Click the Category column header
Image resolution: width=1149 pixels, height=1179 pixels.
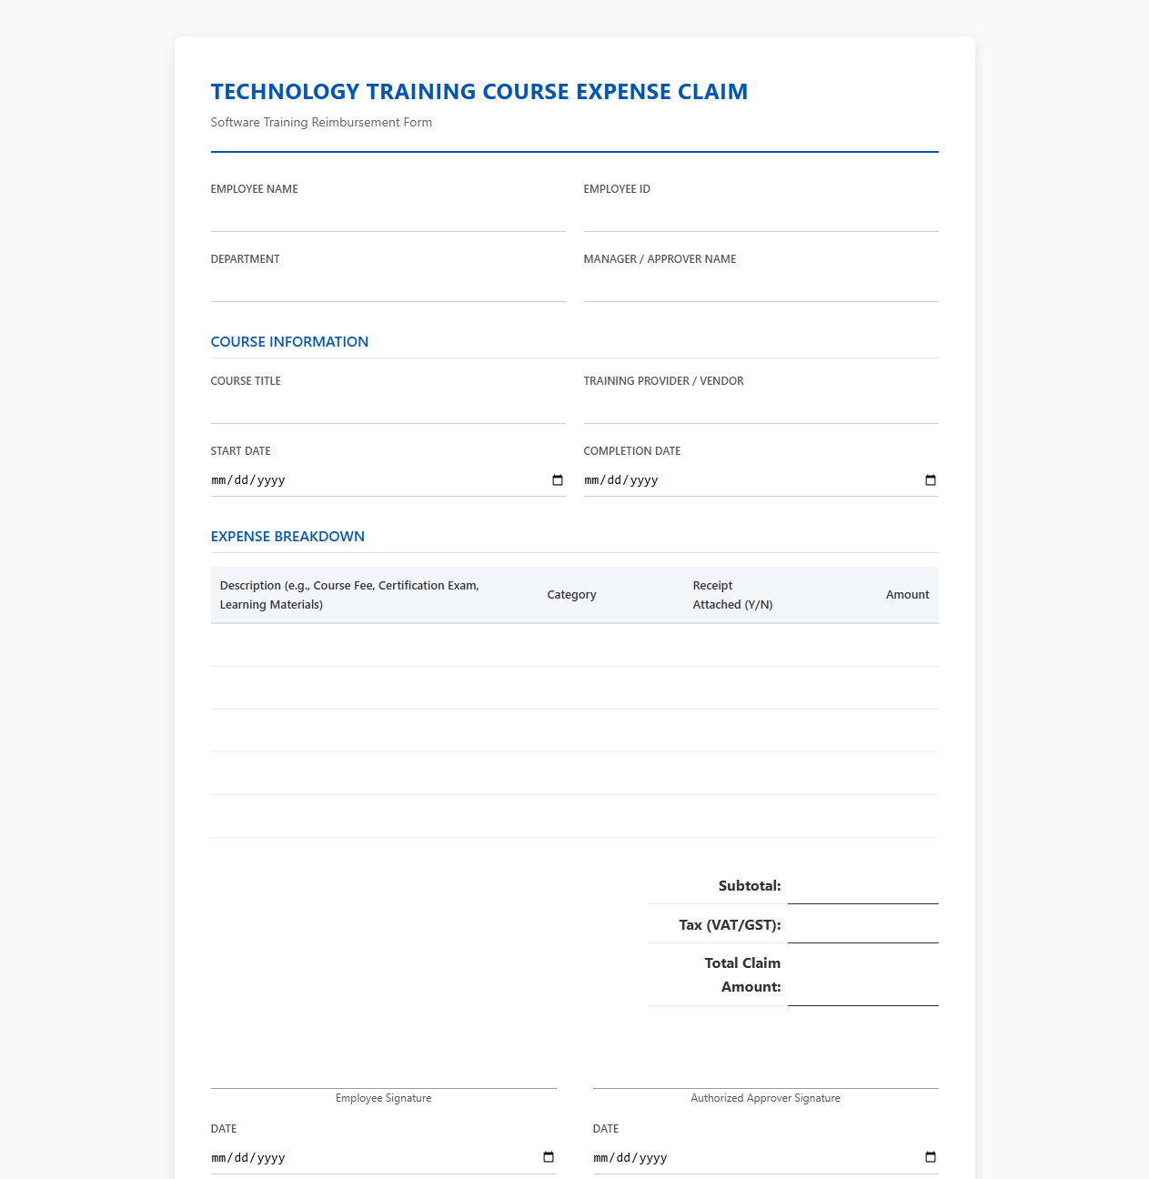coord(571,595)
